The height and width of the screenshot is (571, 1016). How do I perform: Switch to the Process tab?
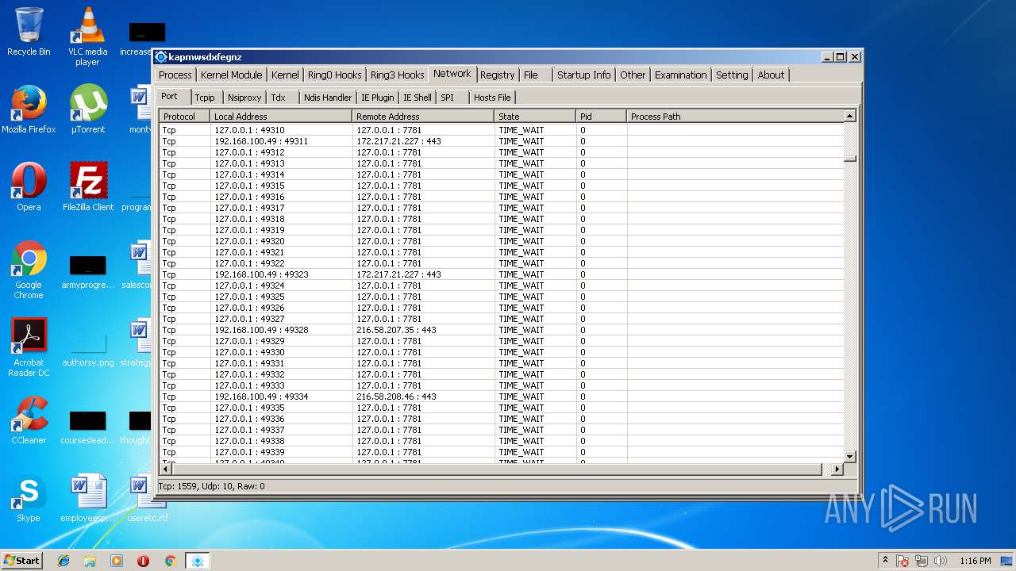point(175,75)
